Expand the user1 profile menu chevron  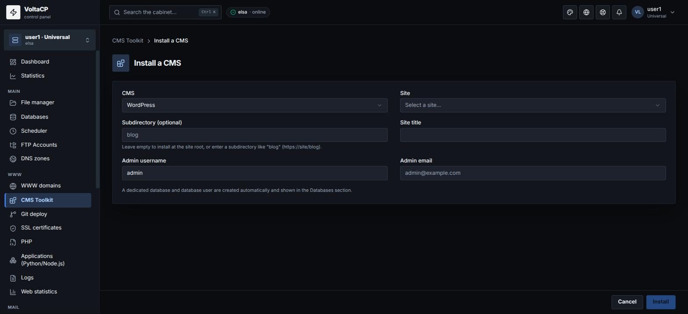(672, 12)
